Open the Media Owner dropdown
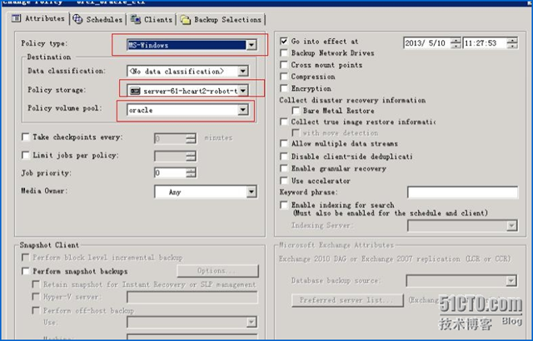The image size is (533, 341). pyautogui.click(x=252, y=192)
